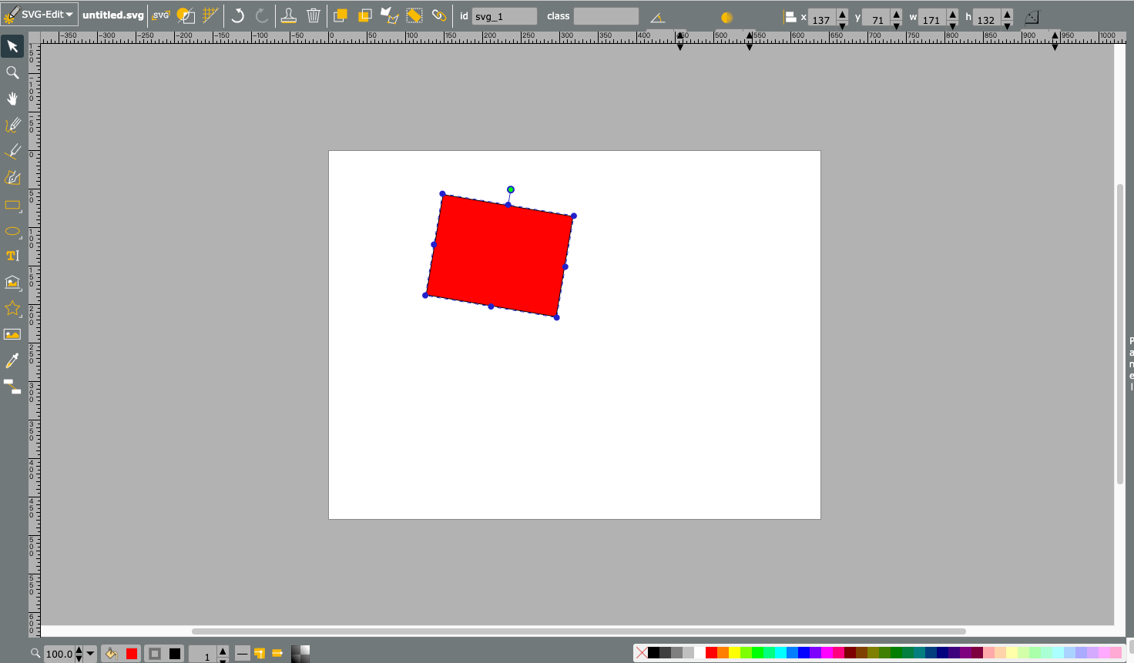Pick the no-color swatch in the palette

click(x=642, y=653)
